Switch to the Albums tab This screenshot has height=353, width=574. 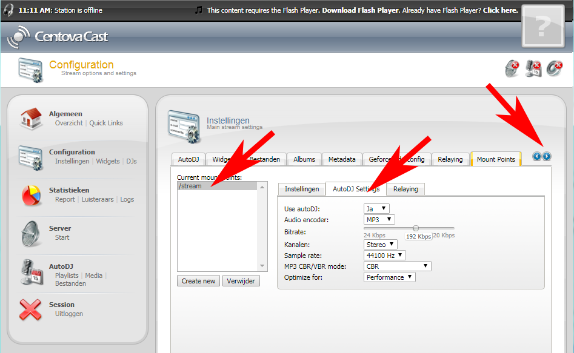pos(304,159)
